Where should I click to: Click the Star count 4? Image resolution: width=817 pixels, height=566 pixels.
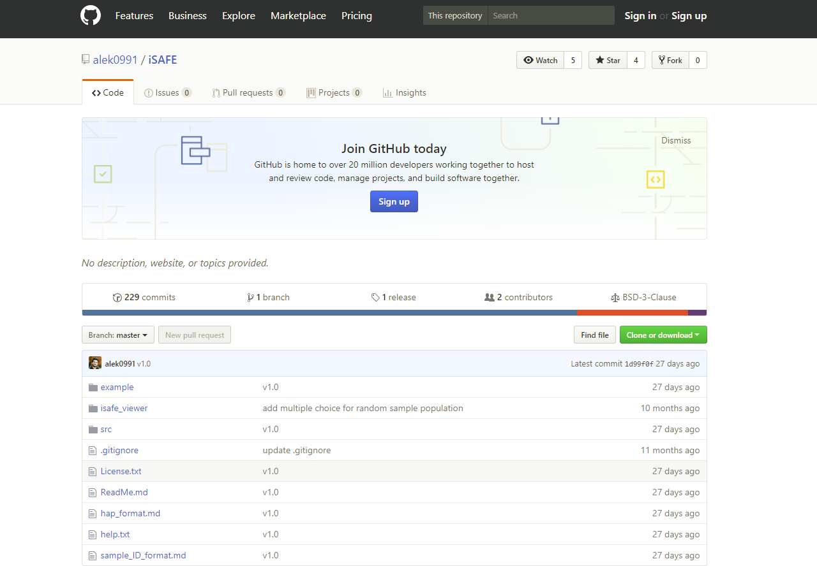(636, 60)
